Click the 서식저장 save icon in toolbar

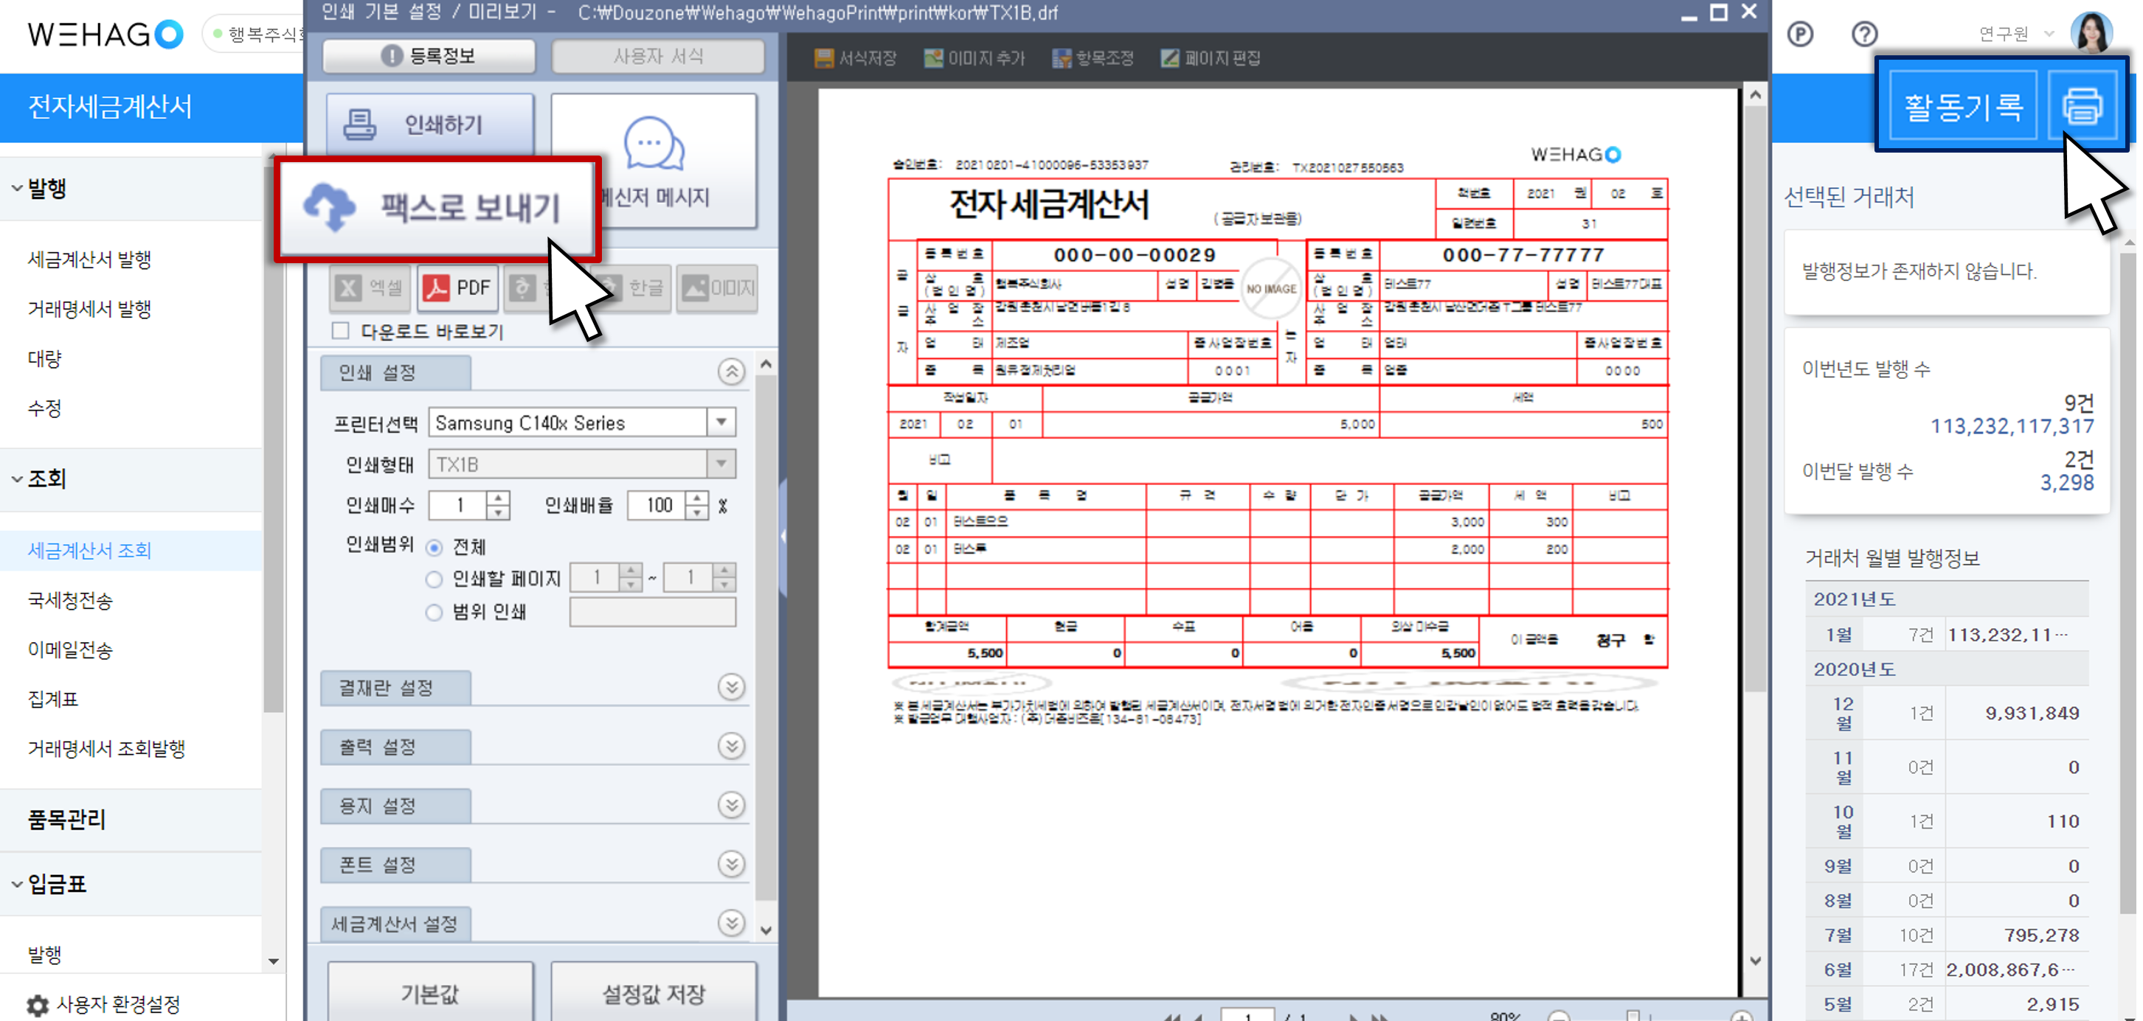pyautogui.click(x=823, y=58)
